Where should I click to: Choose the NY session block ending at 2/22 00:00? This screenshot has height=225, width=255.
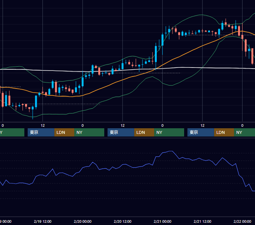click(244, 132)
